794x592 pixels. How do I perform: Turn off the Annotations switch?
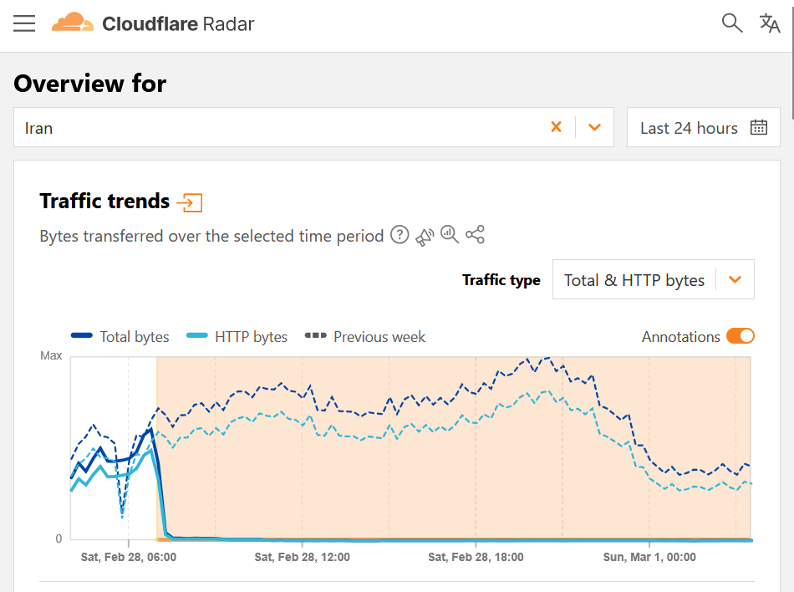pyautogui.click(x=741, y=336)
